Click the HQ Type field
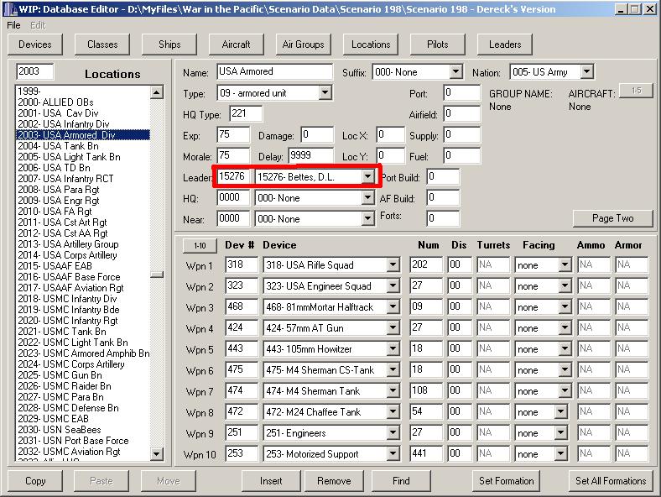Screen dimensions: 661x497 point(246,114)
